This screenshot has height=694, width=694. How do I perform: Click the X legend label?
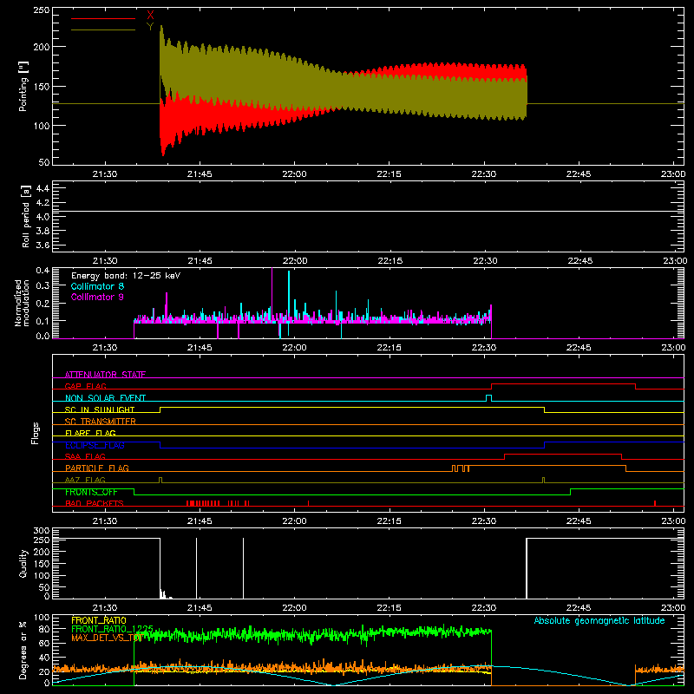tap(150, 16)
